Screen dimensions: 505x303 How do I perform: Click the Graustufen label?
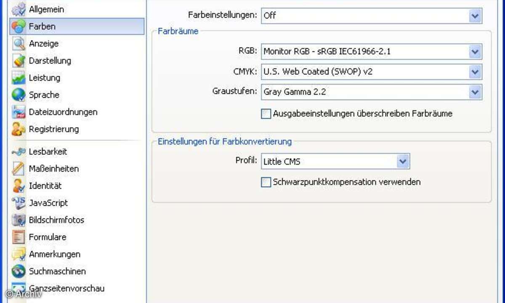coord(234,91)
